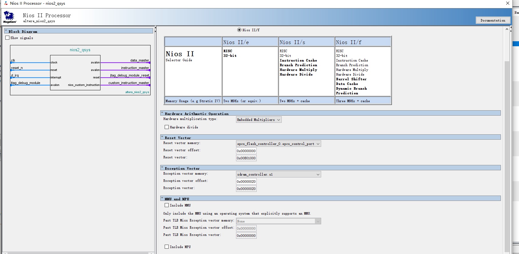Click the Nios II Selector Guide cell
Image resolution: width=519 pixels, height=254 pixels.
coord(193,71)
